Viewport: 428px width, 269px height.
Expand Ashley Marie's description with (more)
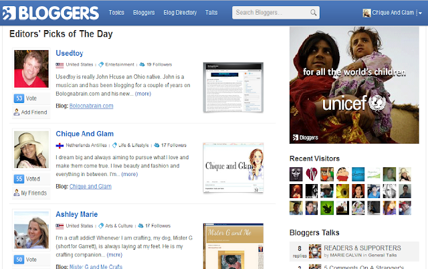(x=114, y=255)
